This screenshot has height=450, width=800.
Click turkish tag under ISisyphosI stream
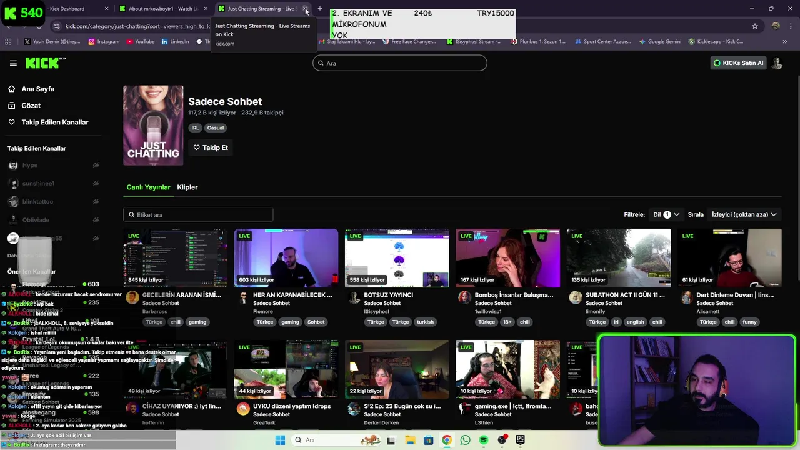pyautogui.click(x=426, y=322)
